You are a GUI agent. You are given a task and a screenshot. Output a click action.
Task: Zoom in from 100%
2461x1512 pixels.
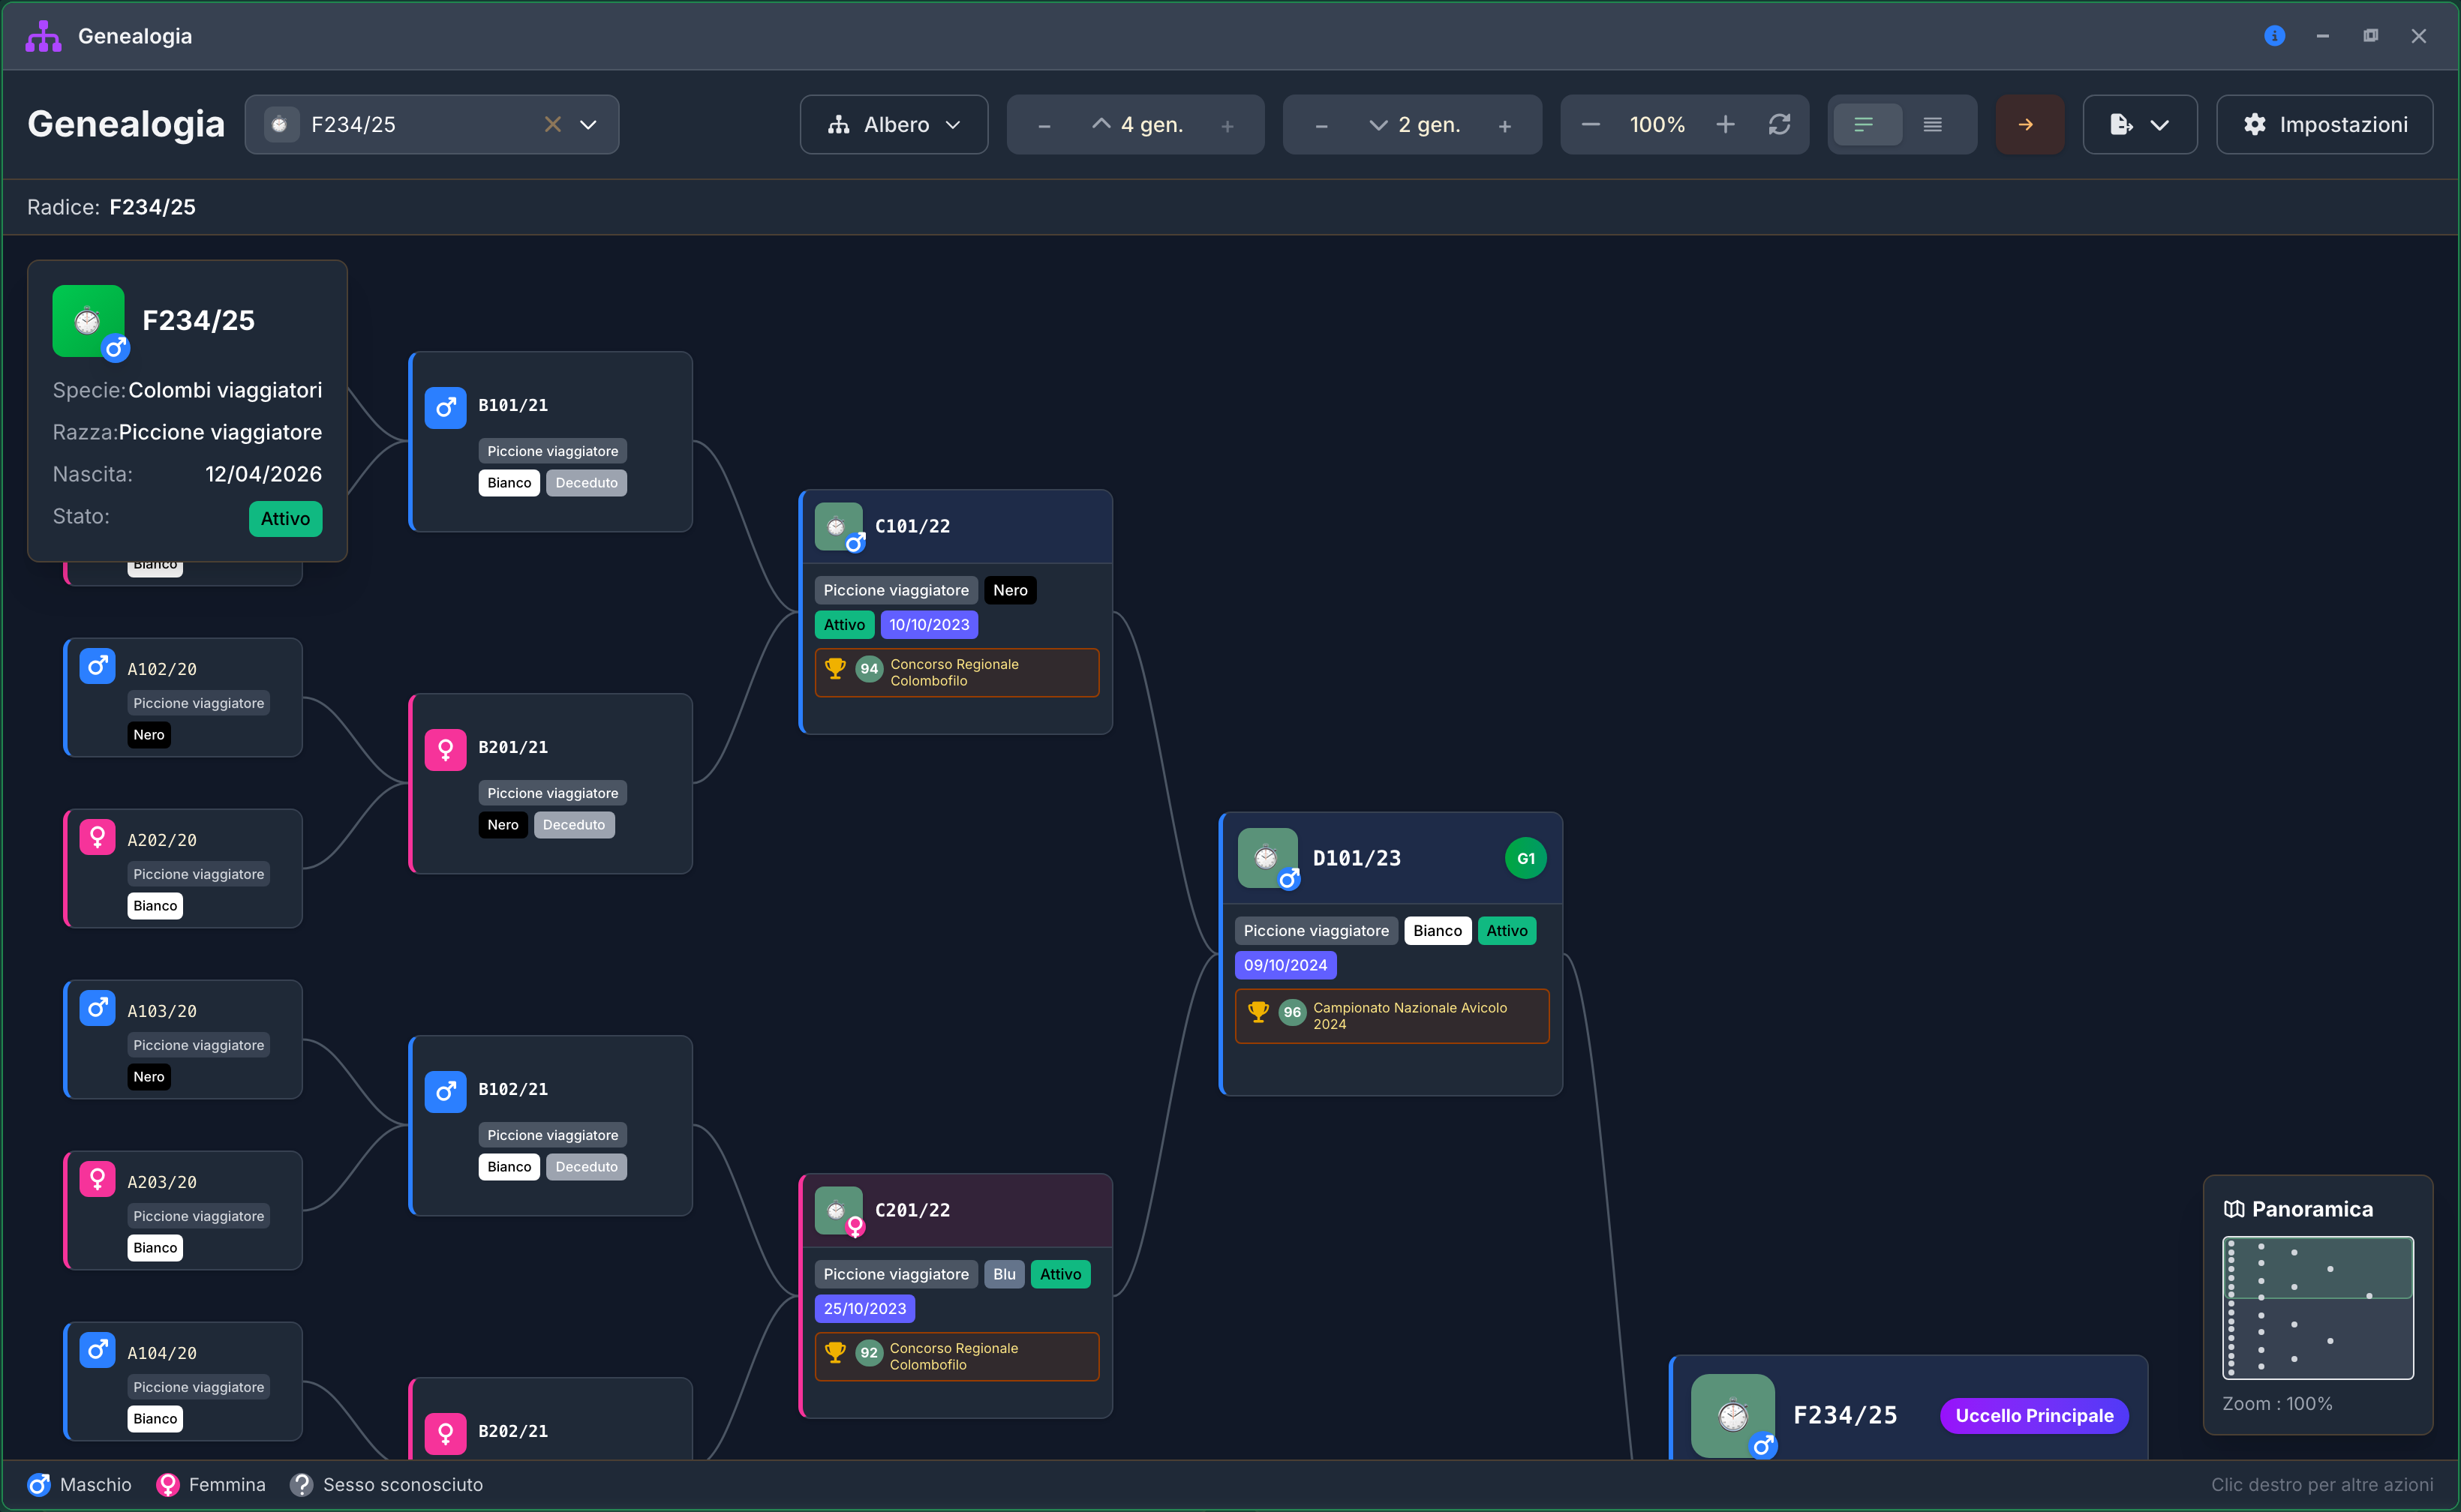click(1726, 124)
